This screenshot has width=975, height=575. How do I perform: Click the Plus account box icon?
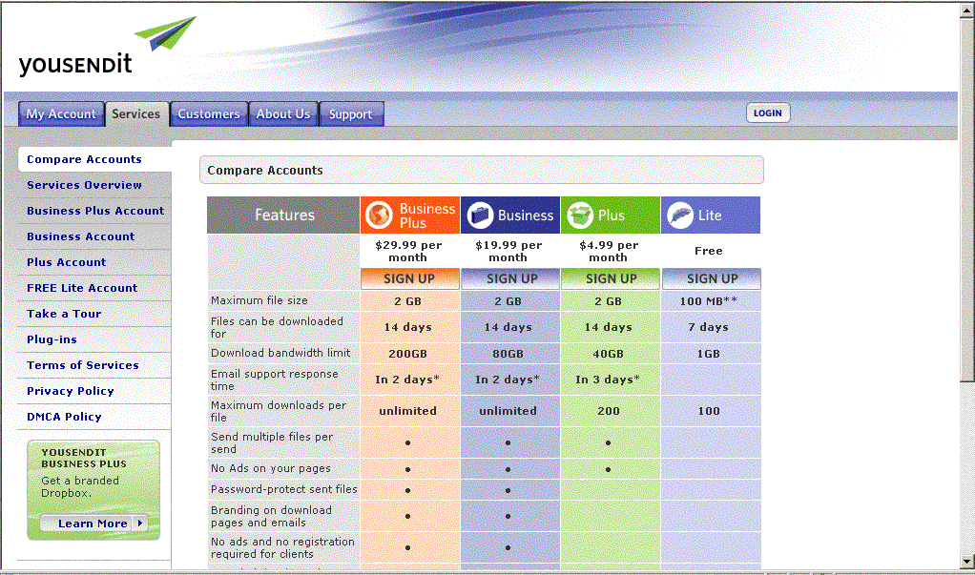579,216
